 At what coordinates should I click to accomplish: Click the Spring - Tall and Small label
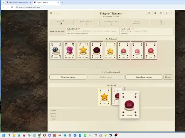pyautogui.click(x=57, y=31)
